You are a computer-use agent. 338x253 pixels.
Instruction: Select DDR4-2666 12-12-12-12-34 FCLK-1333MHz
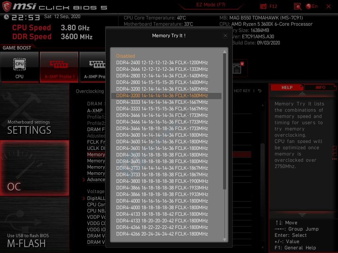166,69
